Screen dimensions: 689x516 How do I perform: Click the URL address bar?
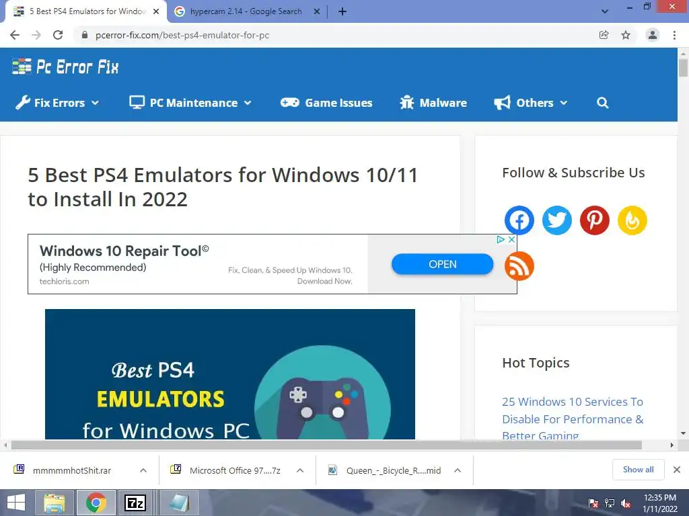coord(334,35)
